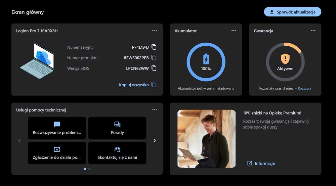This screenshot has width=336, height=186.
Task: Open Gwarancja card three-dot menu
Action: pyautogui.click(x=313, y=31)
